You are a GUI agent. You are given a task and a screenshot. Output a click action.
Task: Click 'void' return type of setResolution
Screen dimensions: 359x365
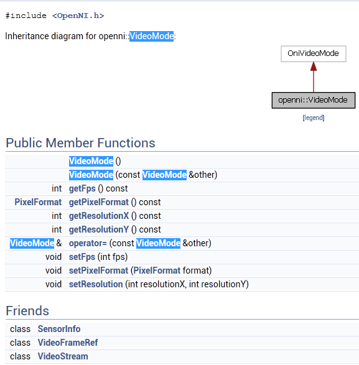pyautogui.click(x=54, y=284)
